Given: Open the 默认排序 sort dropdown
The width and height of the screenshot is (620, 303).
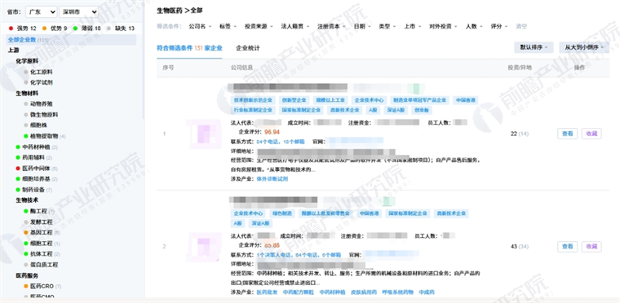Looking at the screenshot, I should 534,47.
